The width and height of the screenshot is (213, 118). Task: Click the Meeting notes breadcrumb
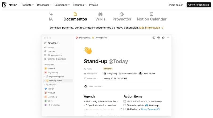coord(100,38)
